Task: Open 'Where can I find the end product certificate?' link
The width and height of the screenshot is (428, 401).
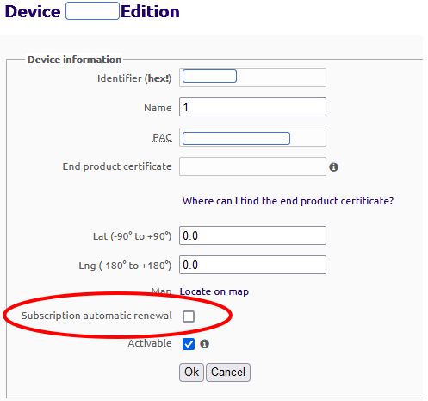Action: 288,201
